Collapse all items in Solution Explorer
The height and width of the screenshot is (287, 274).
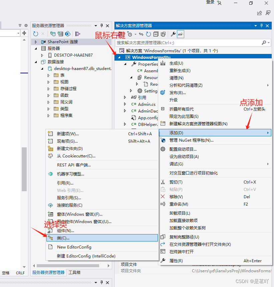click(156, 34)
